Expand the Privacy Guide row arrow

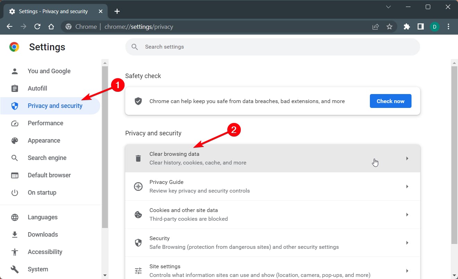click(407, 187)
